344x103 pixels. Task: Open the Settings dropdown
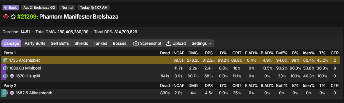[201, 43]
